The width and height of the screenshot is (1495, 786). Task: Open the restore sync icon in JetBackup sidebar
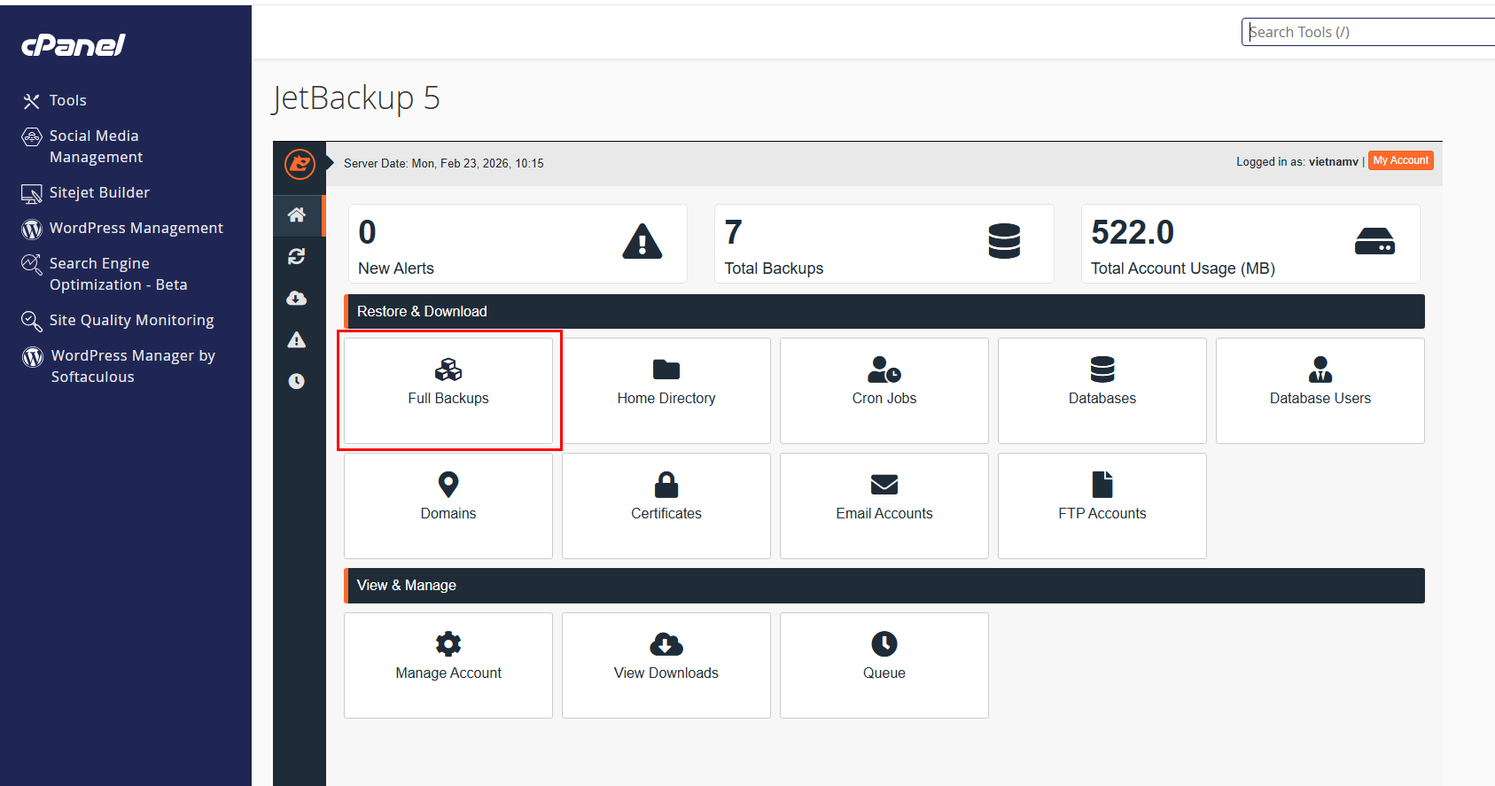[297, 256]
